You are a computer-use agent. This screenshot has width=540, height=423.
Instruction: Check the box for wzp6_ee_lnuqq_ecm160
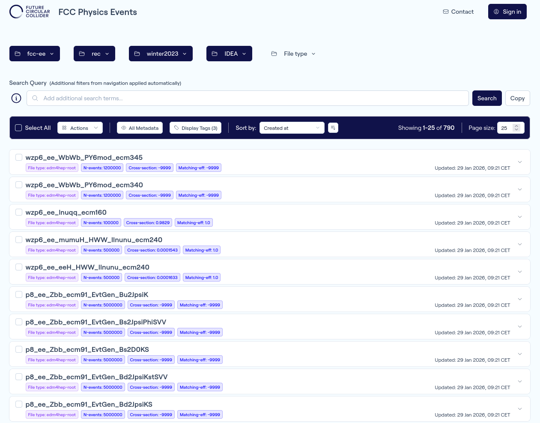(x=18, y=212)
